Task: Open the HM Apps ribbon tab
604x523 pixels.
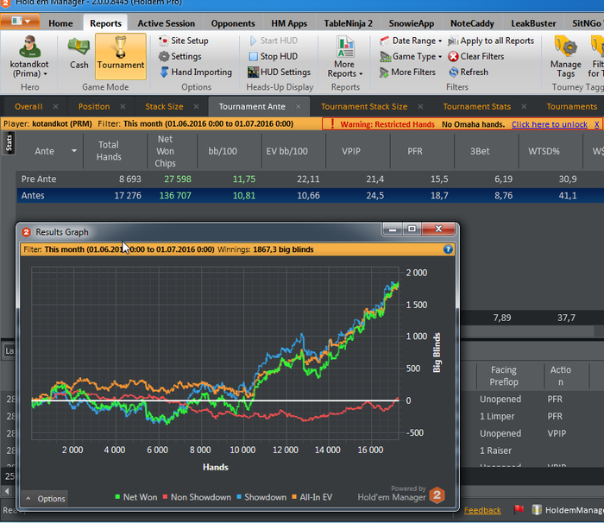Action: coord(289,23)
